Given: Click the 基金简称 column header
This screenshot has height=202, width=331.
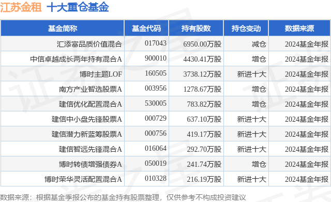Looking at the screenshot, I should click(x=63, y=28).
